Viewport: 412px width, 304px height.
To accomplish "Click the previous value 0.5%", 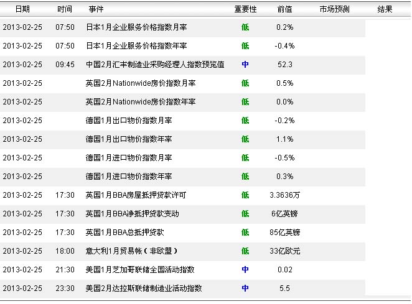I will click(x=285, y=83).
